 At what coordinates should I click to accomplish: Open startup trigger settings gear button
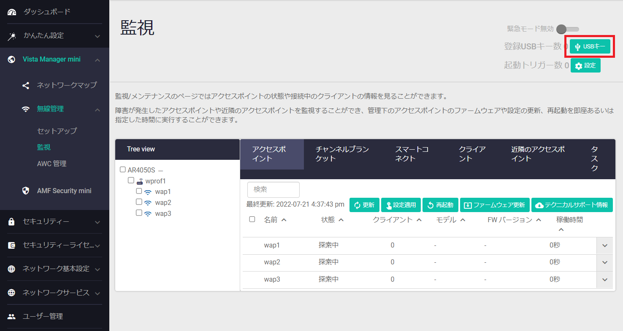click(585, 66)
